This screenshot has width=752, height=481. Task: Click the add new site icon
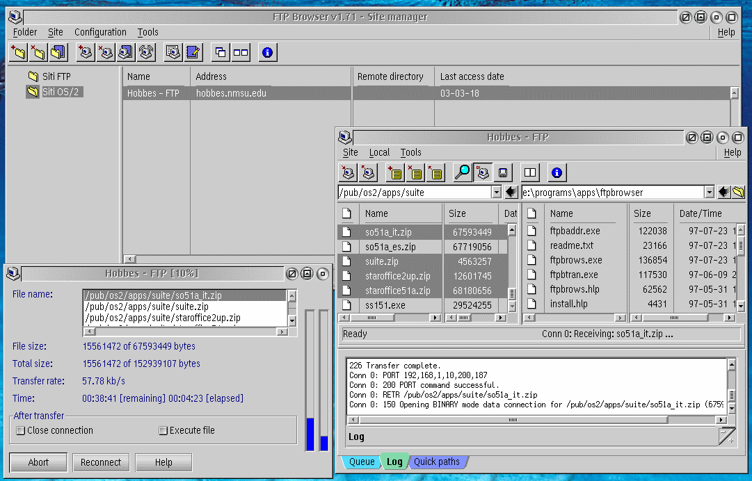pos(86,52)
